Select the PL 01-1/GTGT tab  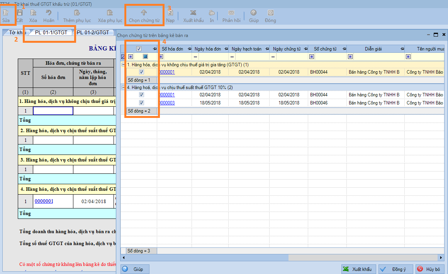coord(51,32)
